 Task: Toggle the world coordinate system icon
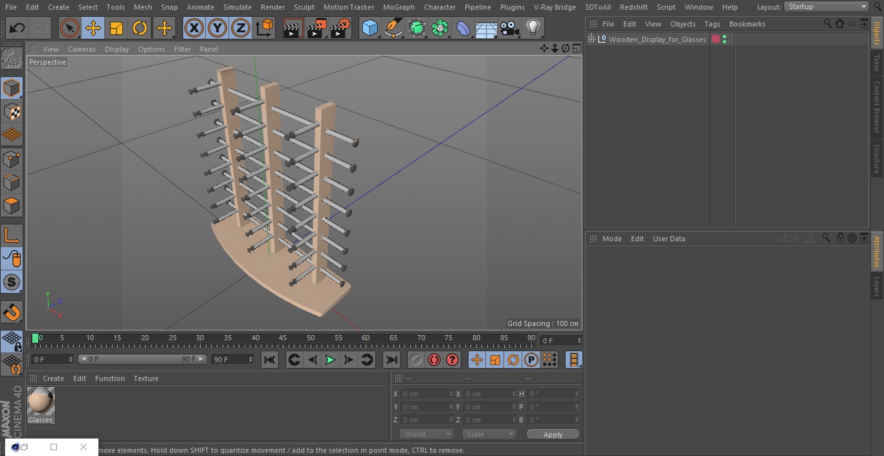265,28
